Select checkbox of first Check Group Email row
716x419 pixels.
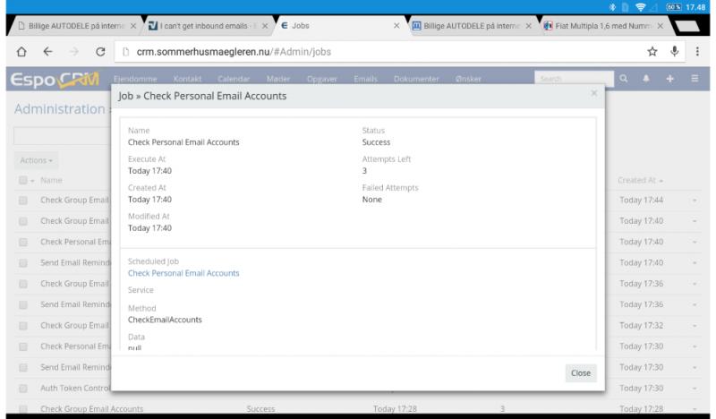point(22,200)
